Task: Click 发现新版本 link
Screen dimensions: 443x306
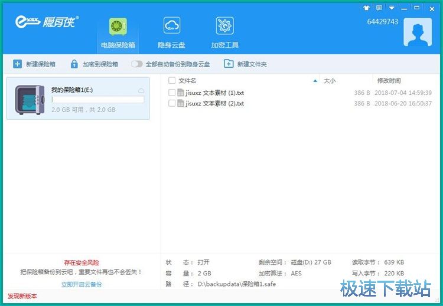Action: (22, 296)
